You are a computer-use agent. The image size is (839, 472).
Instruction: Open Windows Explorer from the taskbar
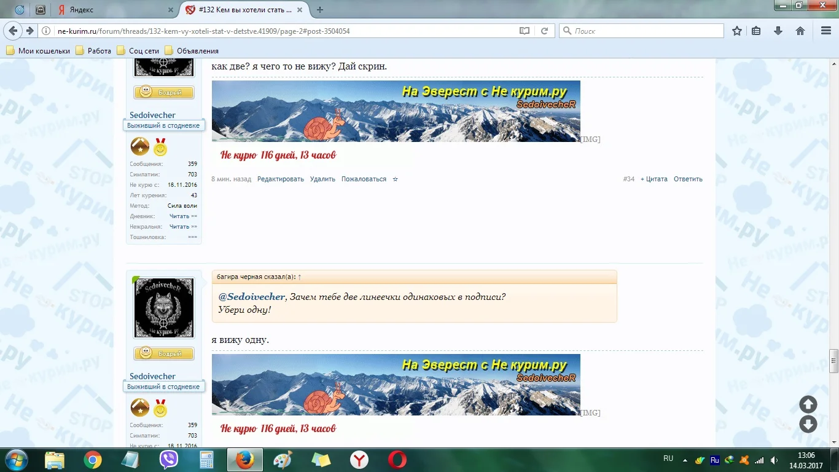[55, 460]
